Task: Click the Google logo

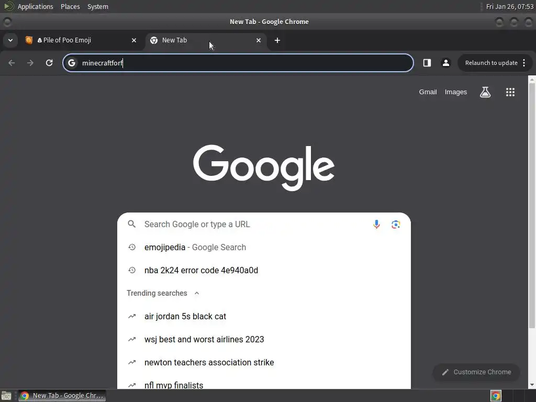Action: 264,168
